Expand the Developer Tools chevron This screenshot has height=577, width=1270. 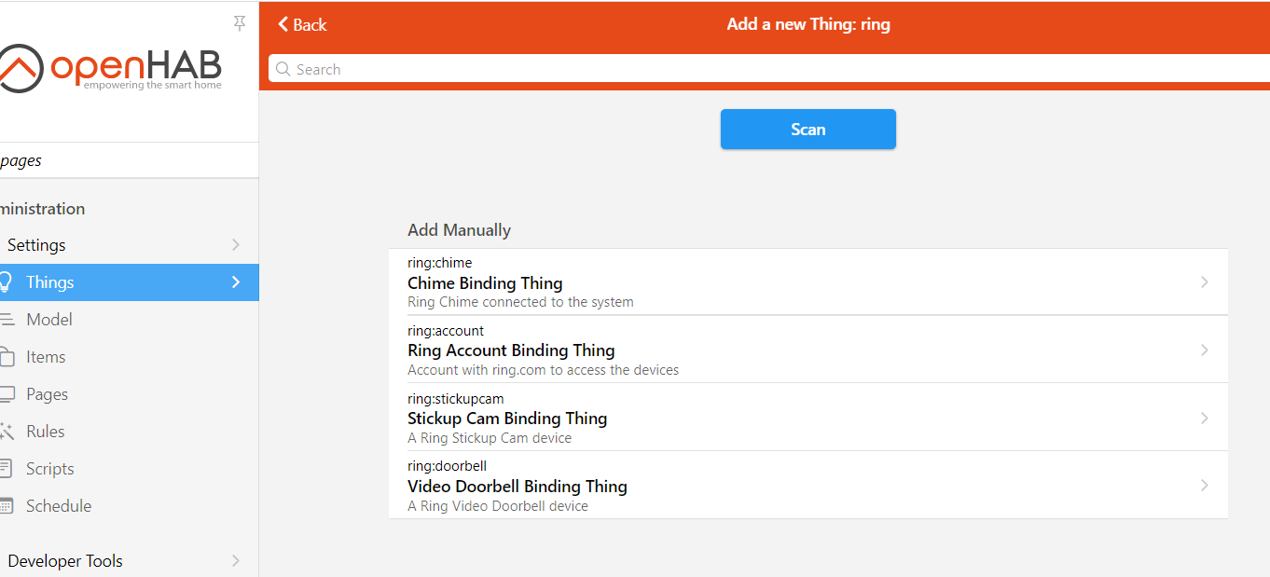[236, 561]
